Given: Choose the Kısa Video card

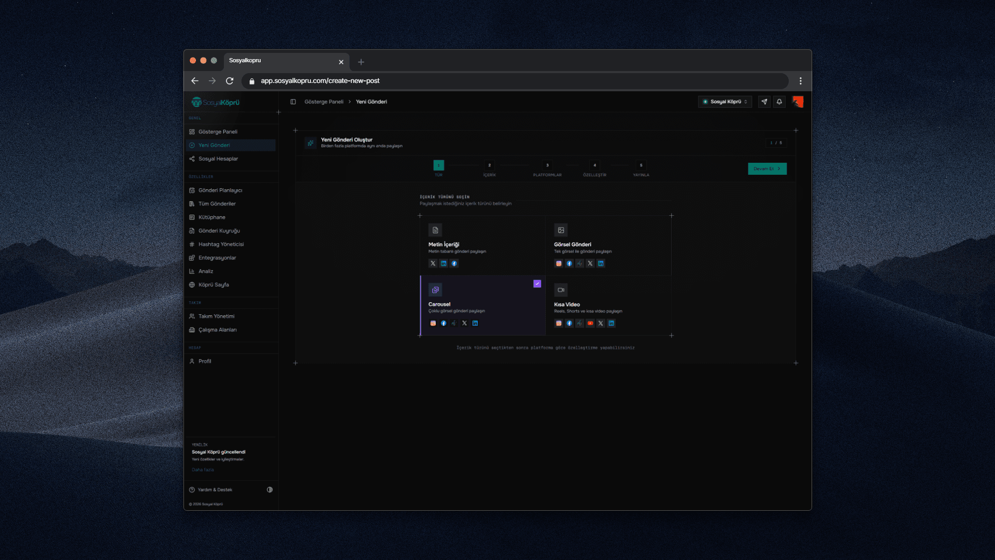Looking at the screenshot, I should coord(608,305).
